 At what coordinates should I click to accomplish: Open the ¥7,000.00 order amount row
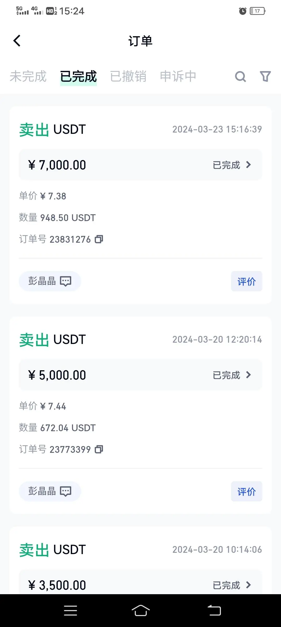[140, 165]
